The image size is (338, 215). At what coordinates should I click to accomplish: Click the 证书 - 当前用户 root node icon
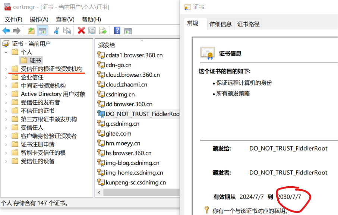pos(6,44)
